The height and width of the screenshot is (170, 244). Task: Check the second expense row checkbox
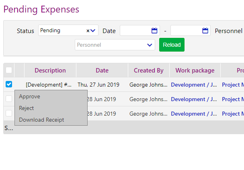click(x=9, y=99)
